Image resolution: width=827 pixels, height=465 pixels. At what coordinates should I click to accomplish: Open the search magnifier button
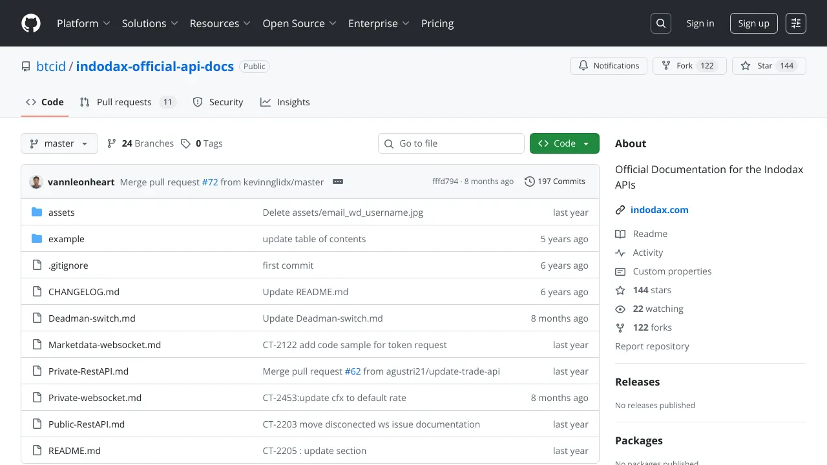(x=661, y=23)
